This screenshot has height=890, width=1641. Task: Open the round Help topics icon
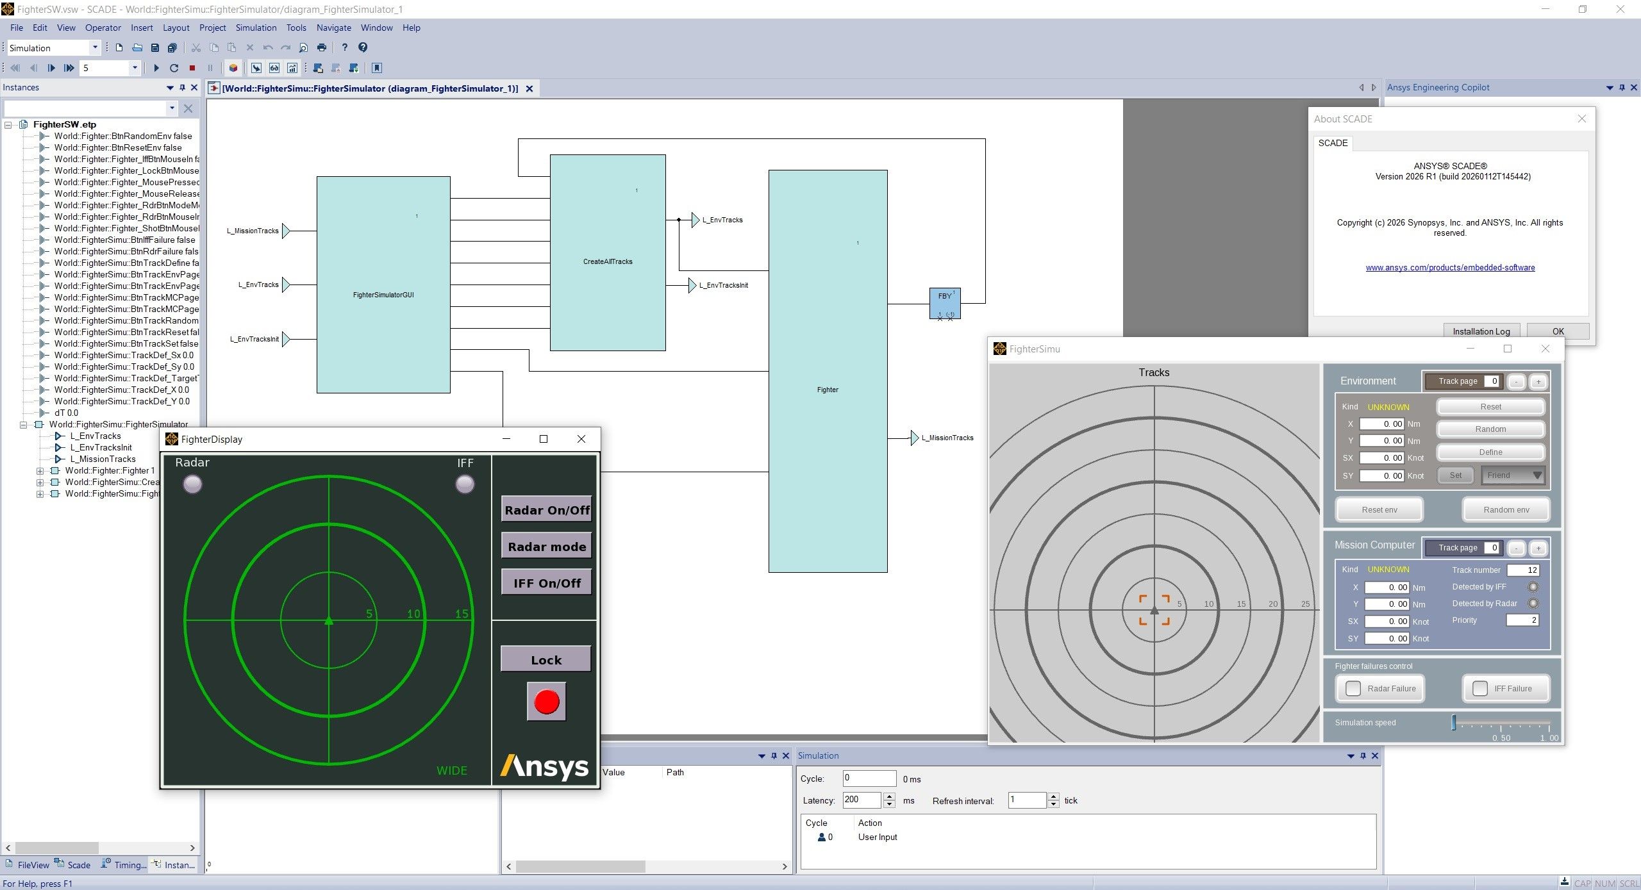[x=363, y=47]
